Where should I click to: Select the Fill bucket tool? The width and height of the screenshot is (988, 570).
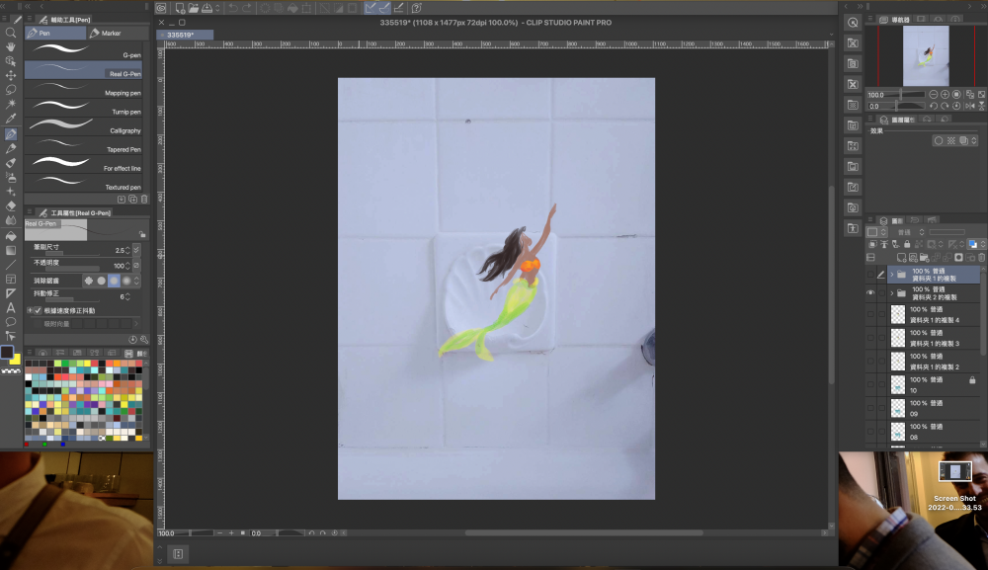click(x=11, y=235)
